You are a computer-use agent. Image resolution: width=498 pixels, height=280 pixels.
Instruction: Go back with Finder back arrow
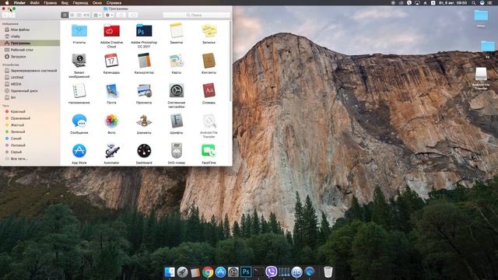5,15
